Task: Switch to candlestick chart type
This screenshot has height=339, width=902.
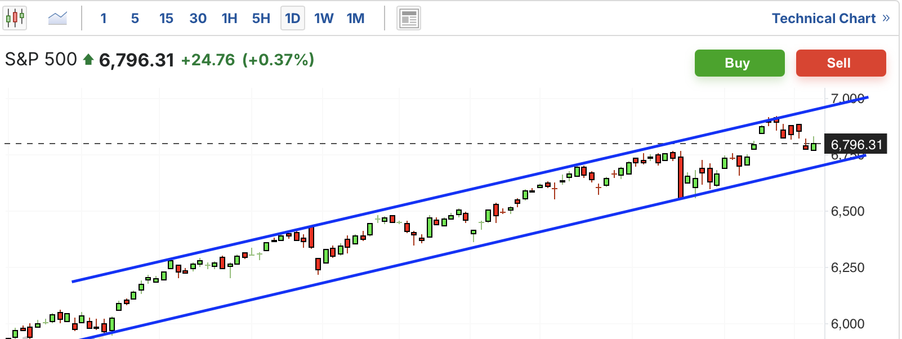Action: coord(15,18)
